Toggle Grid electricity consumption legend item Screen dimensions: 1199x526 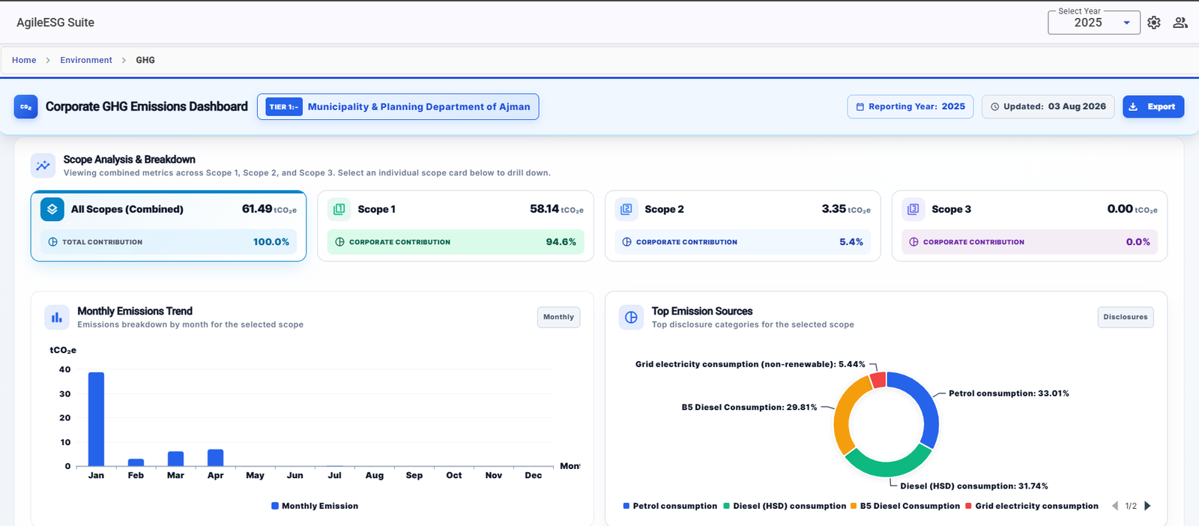point(1032,506)
